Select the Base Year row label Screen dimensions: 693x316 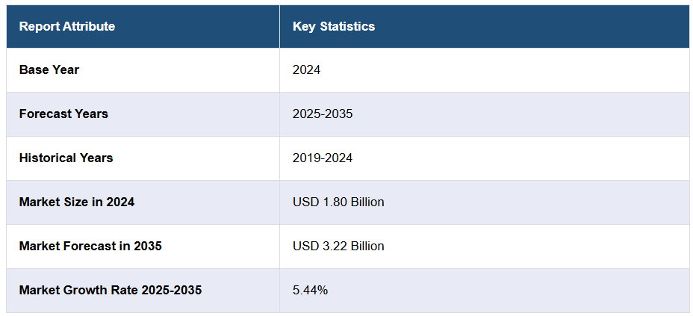pyautogui.click(x=49, y=70)
